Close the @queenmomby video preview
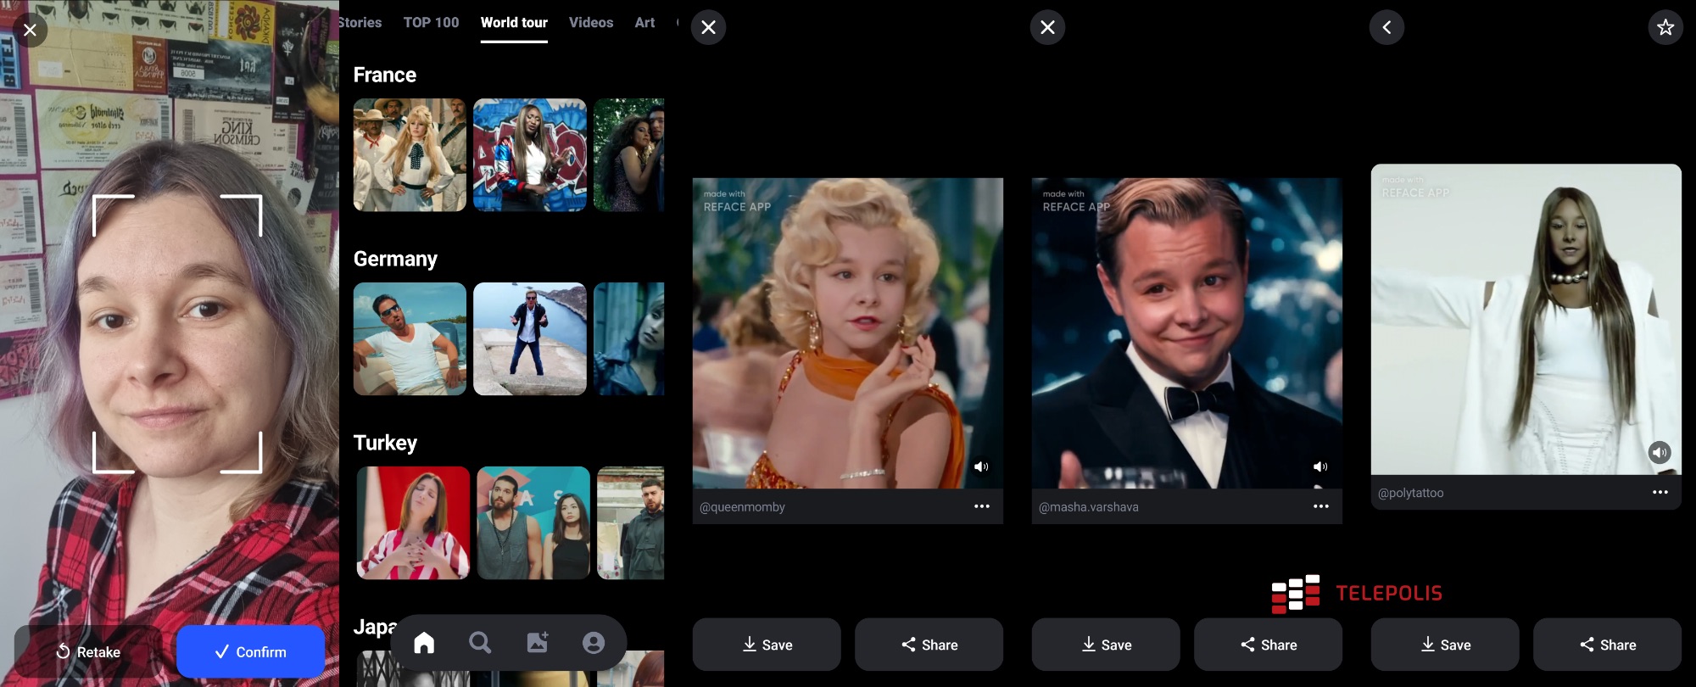The width and height of the screenshot is (1696, 687). 708,27
